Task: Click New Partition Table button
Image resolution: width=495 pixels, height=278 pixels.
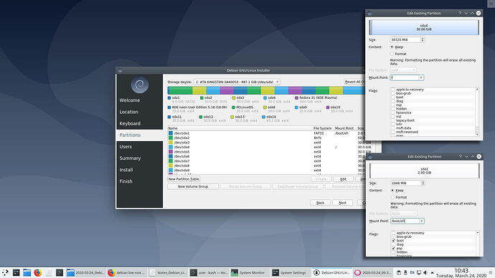Action: click(184, 179)
